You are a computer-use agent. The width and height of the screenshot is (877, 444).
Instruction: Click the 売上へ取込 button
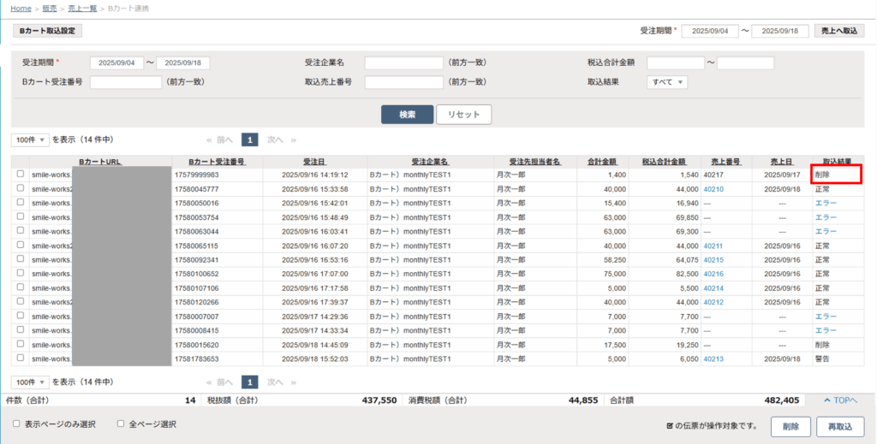[x=838, y=31]
